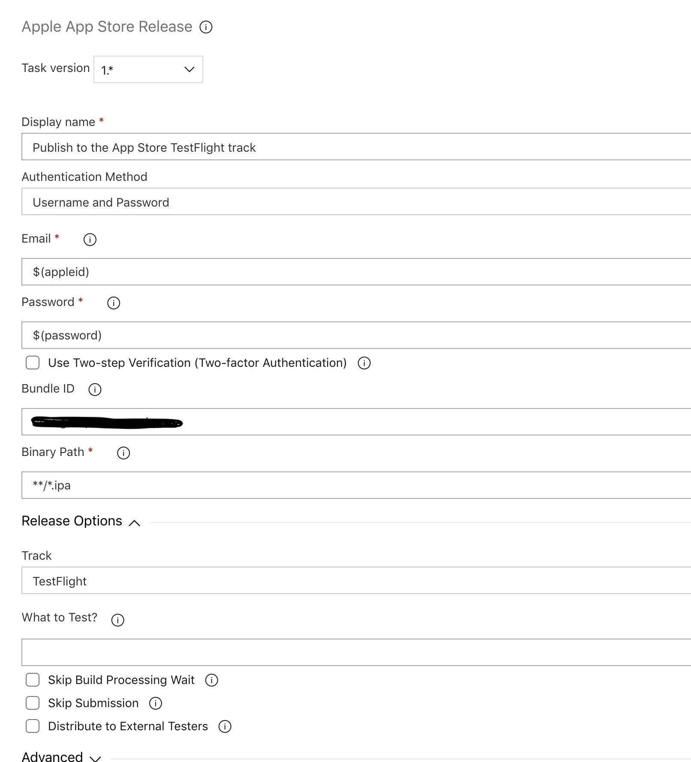Click the Email field info icon
The image size is (691, 762).
[90, 240]
